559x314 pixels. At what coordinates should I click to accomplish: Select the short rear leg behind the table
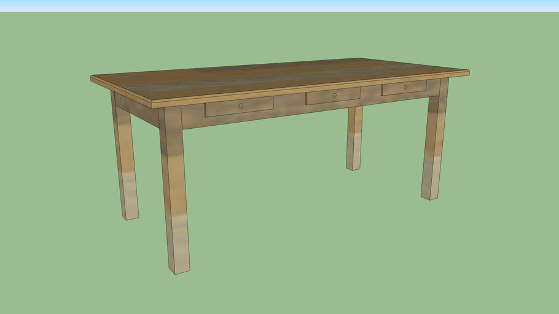point(354,138)
